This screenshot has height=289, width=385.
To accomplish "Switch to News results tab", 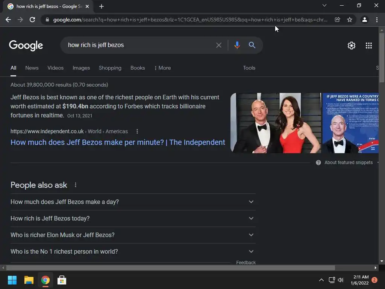I will tap(32, 68).
